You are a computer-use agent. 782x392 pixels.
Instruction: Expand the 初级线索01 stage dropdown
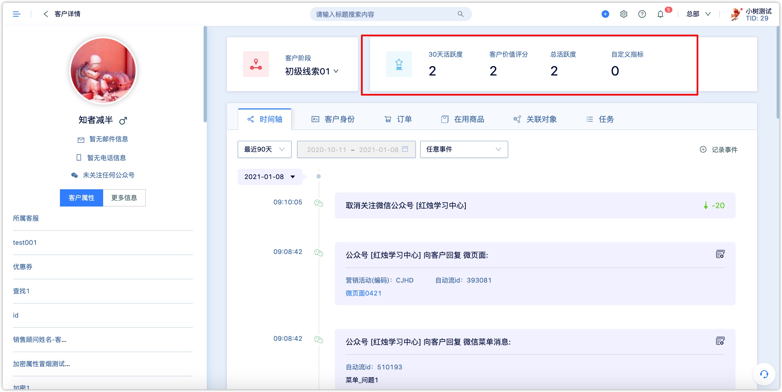(x=311, y=71)
